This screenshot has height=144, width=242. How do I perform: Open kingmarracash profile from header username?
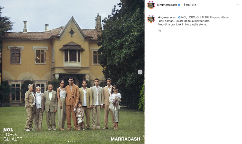pos(167,5)
